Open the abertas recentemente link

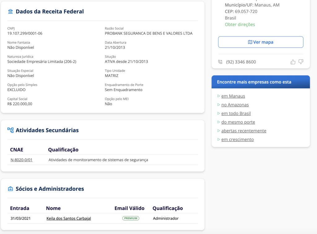(244, 131)
